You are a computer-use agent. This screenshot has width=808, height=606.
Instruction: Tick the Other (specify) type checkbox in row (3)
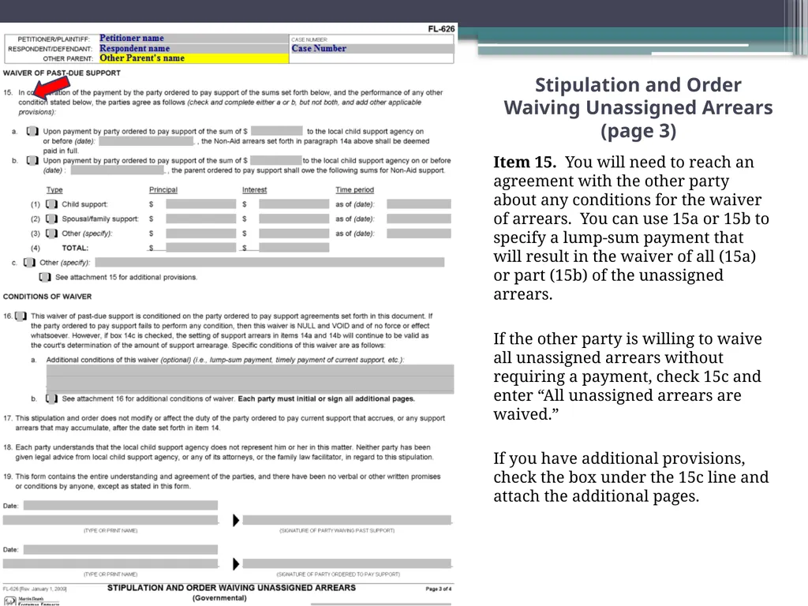point(51,234)
